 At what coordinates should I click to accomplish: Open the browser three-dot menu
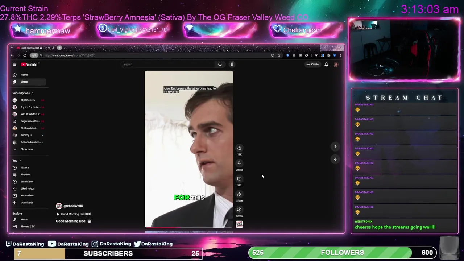tap(340, 55)
